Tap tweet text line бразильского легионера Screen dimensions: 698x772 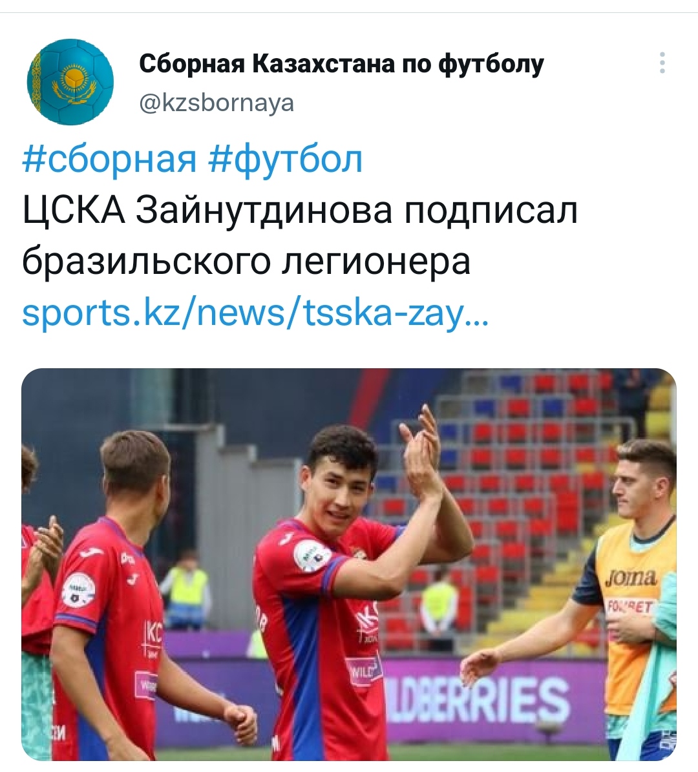click(246, 262)
